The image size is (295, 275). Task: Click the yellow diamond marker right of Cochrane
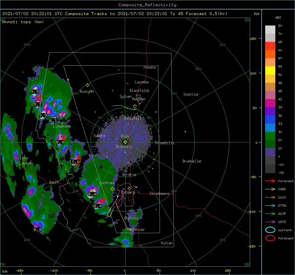[x=112, y=189]
